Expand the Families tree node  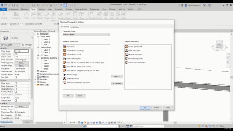click(x=35, y=79)
